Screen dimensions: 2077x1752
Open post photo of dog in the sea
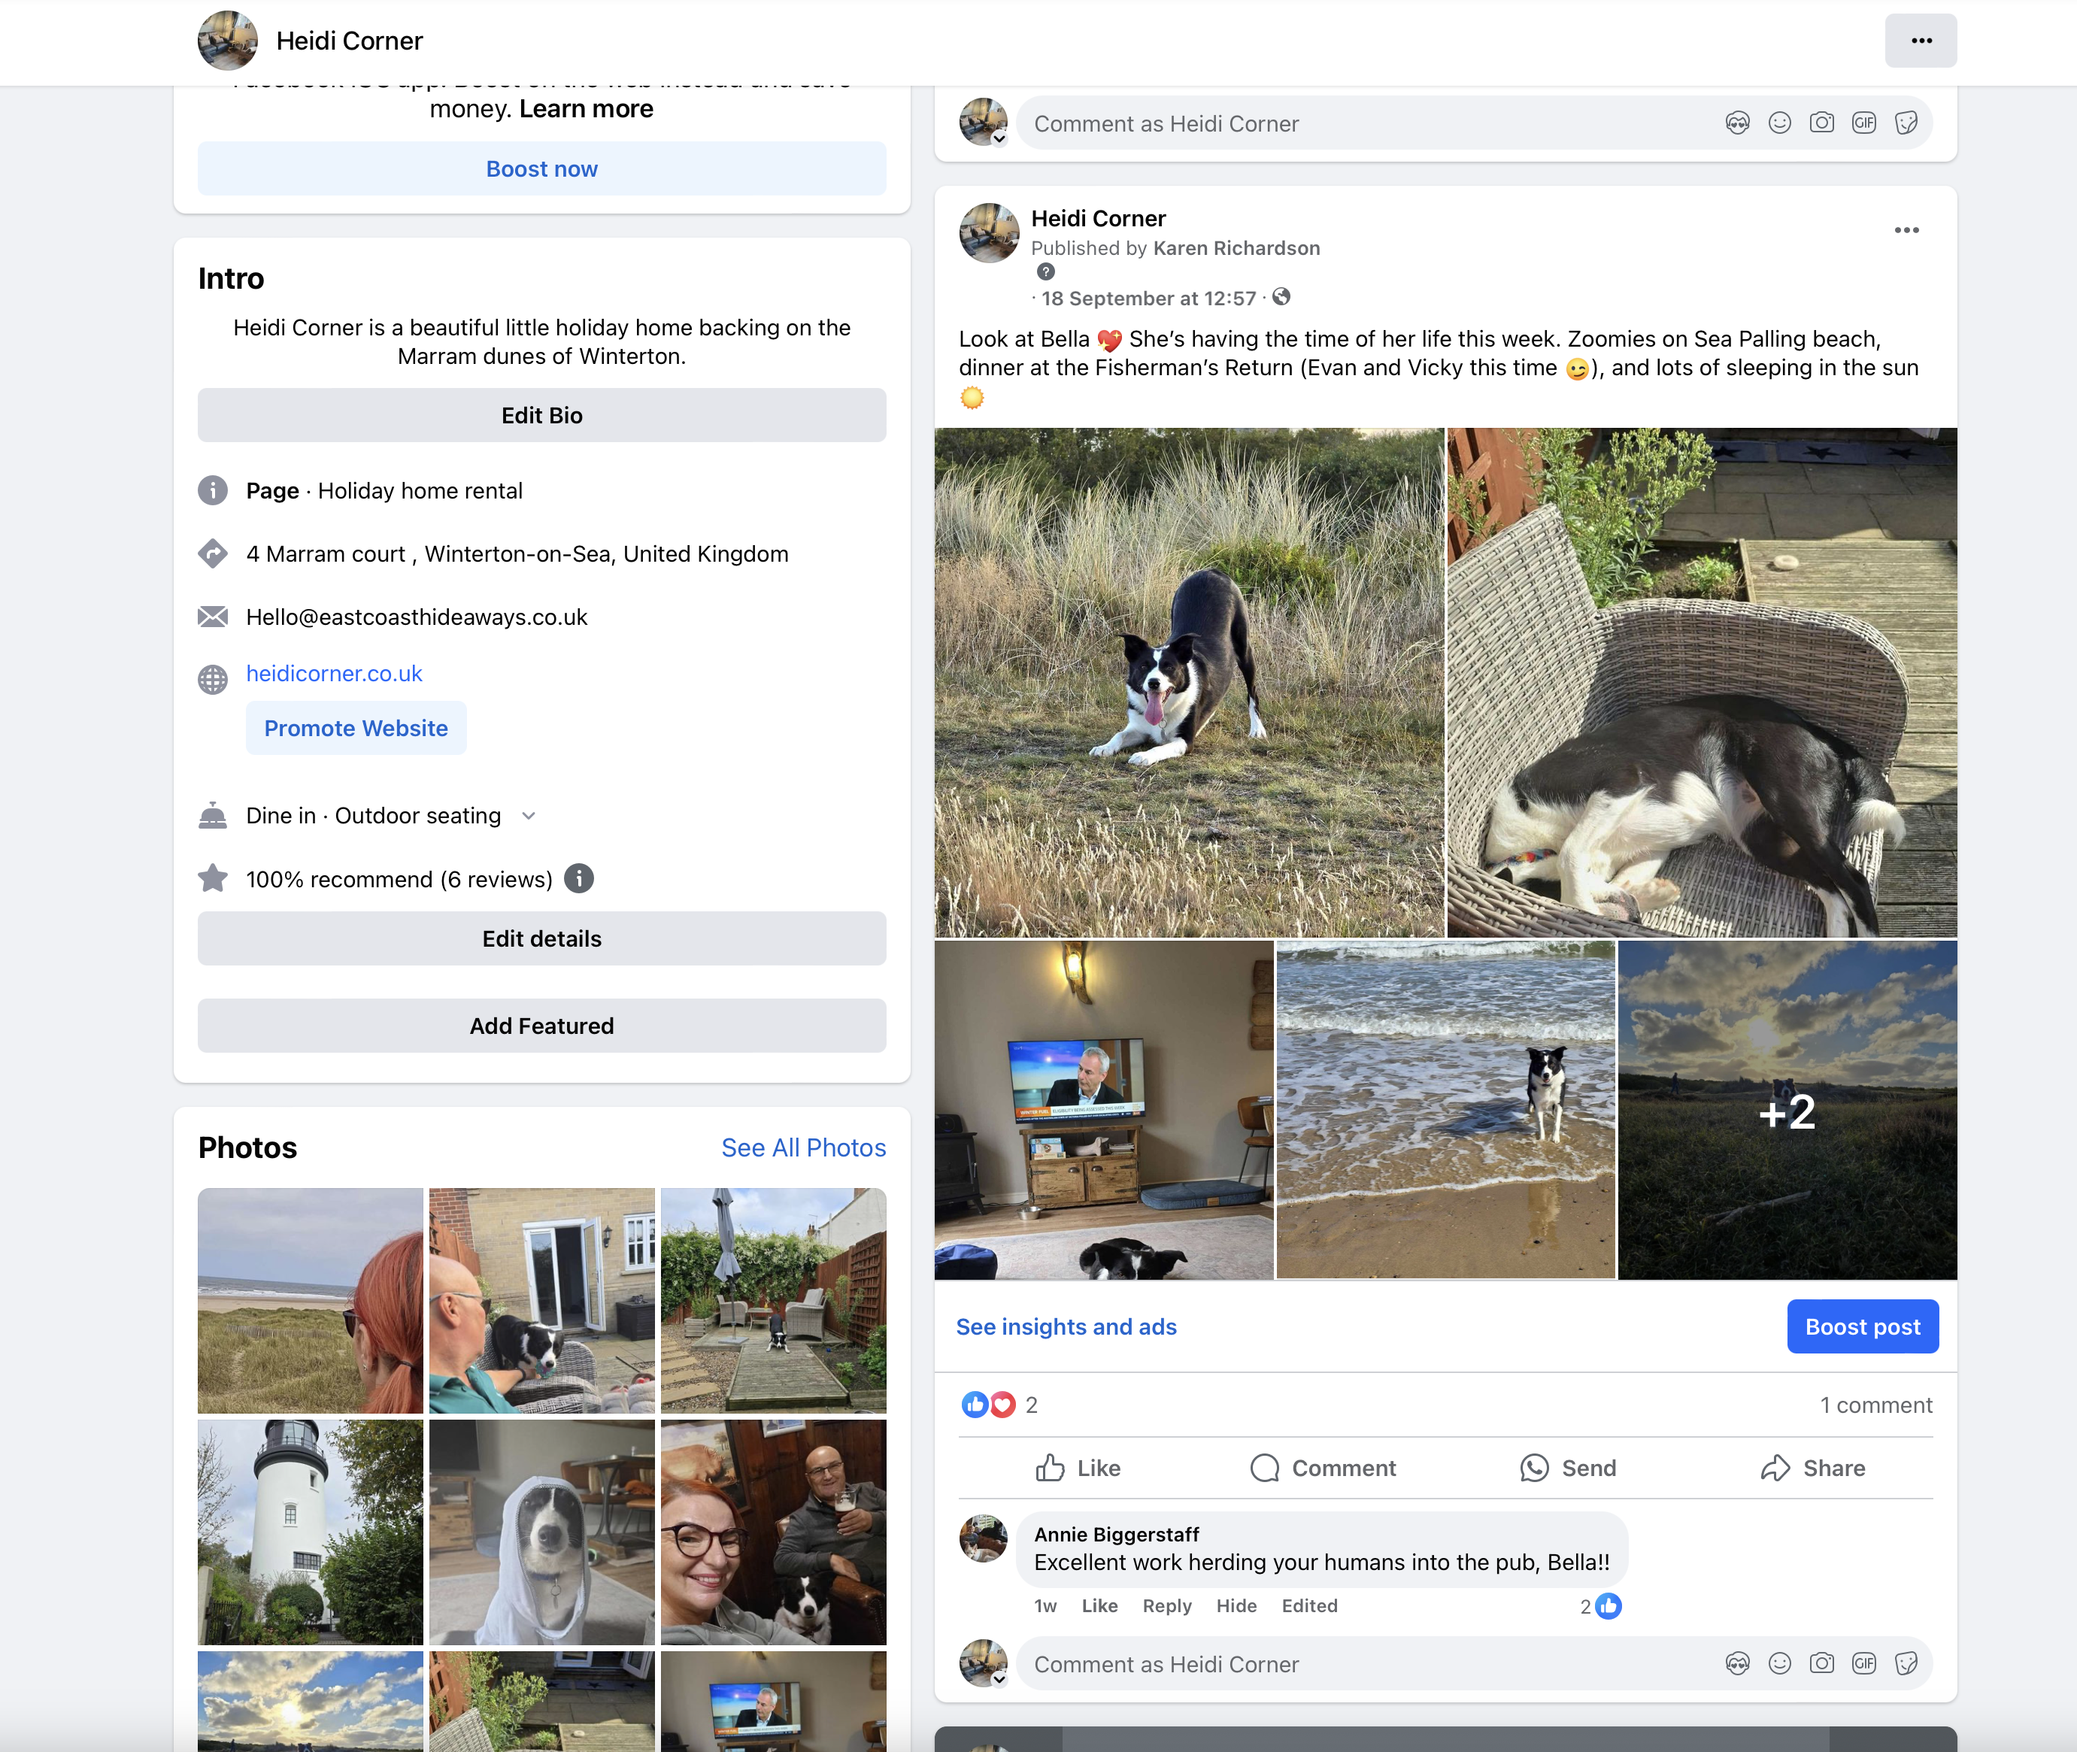point(1445,1111)
